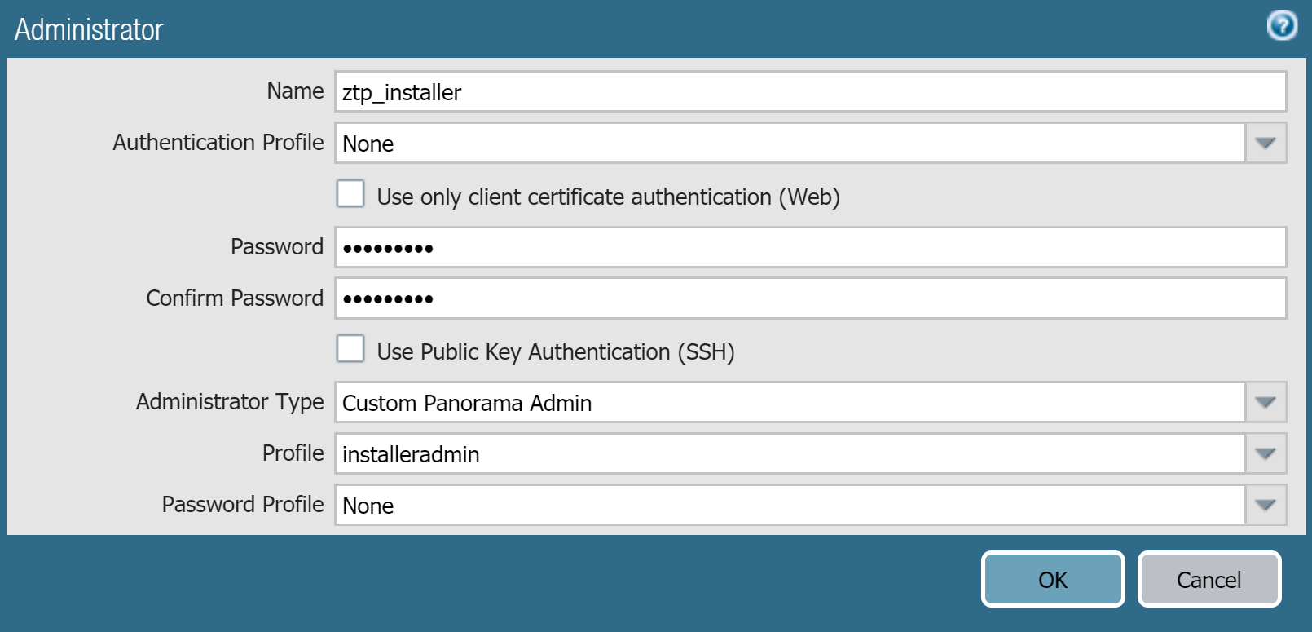Click the Authentication Profile field showing None

coord(790,144)
